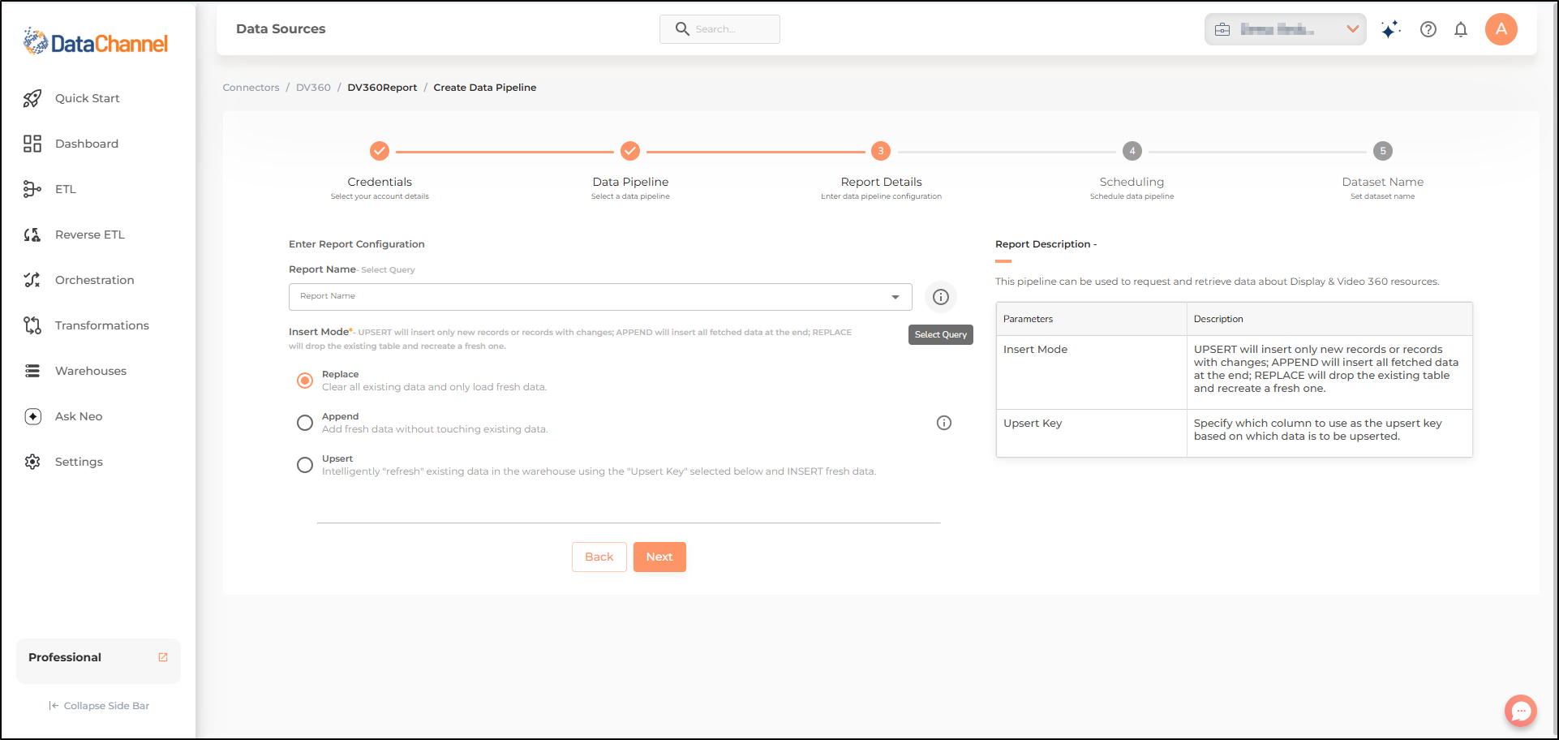Viewport: 1559px width, 740px height.
Task: Open Settings in sidebar
Action: pos(79,462)
